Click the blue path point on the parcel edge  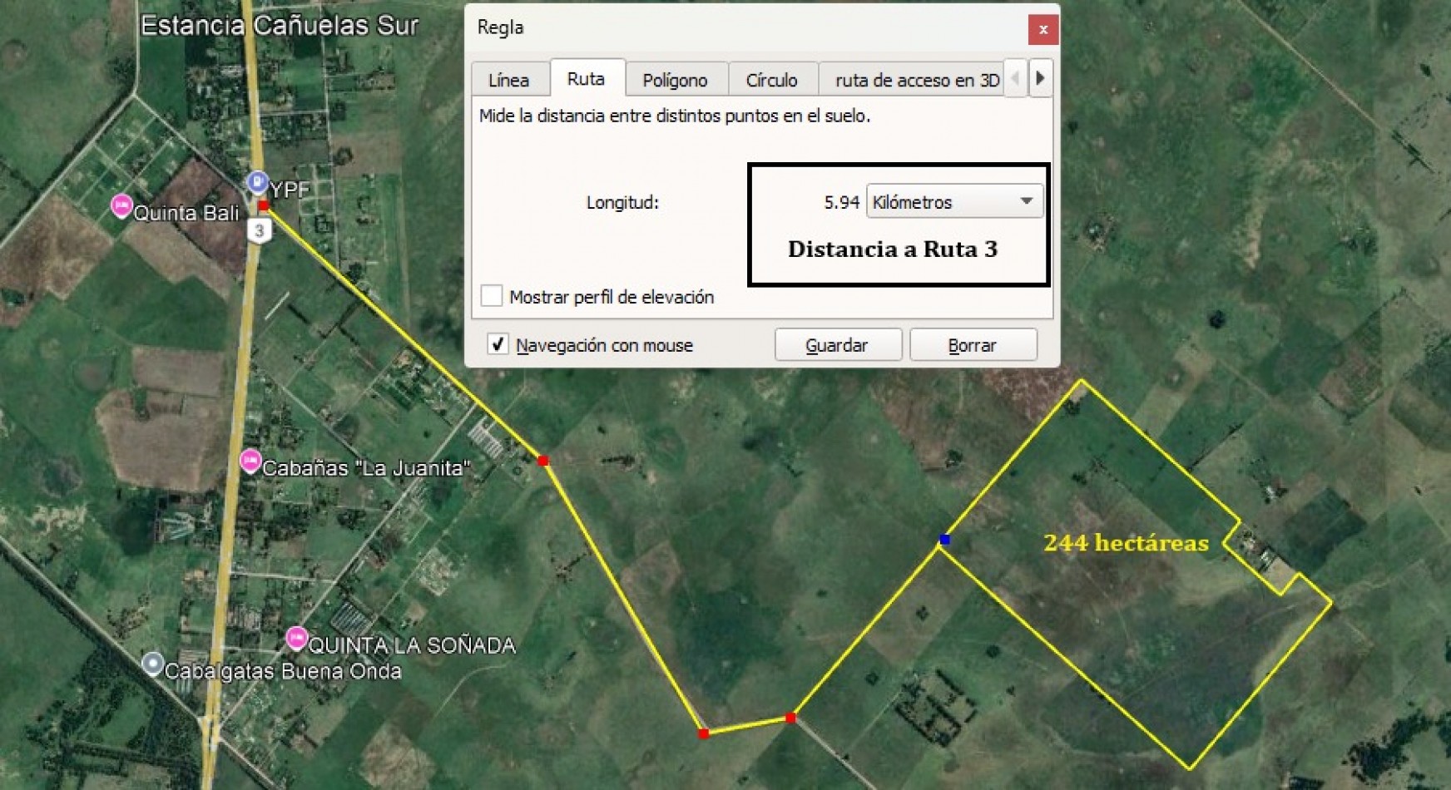click(x=944, y=540)
